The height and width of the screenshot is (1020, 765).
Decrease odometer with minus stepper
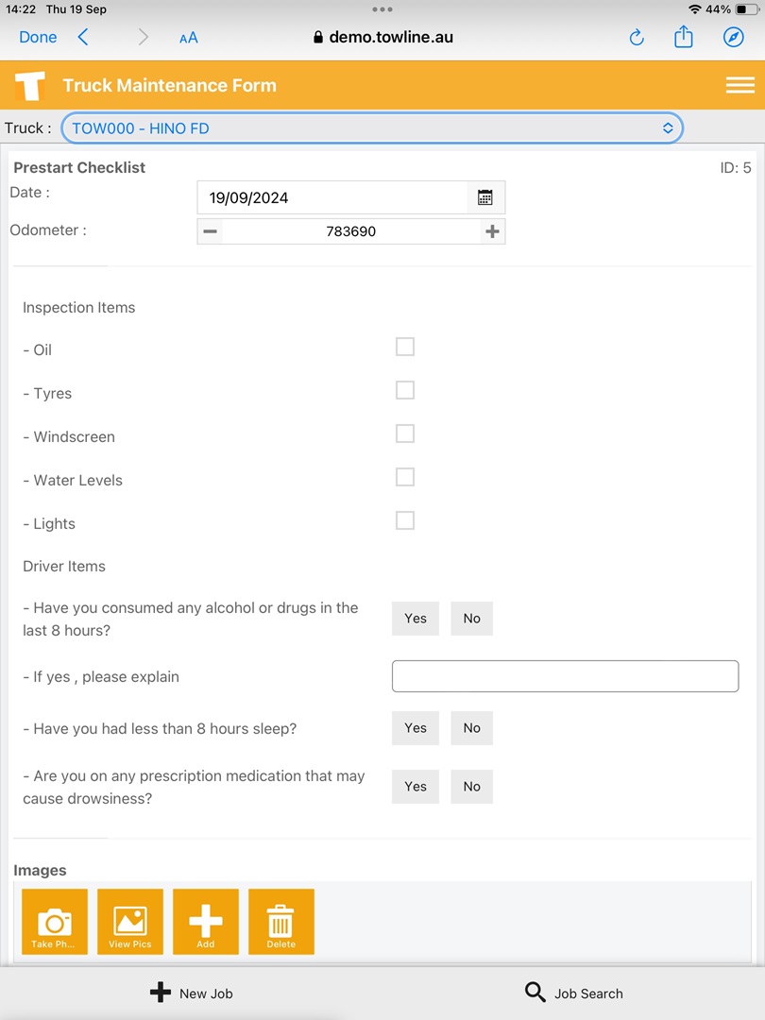pos(210,231)
